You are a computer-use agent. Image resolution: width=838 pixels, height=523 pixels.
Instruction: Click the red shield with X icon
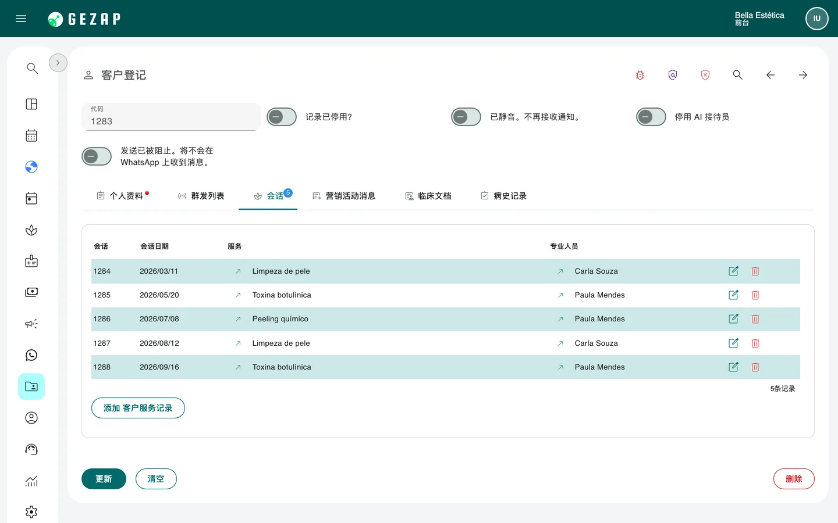point(705,75)
